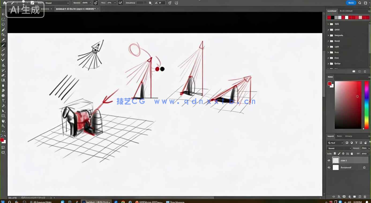371x203 pixels.
Task: Expand the Light swatch folder
Action: [328, 46]
